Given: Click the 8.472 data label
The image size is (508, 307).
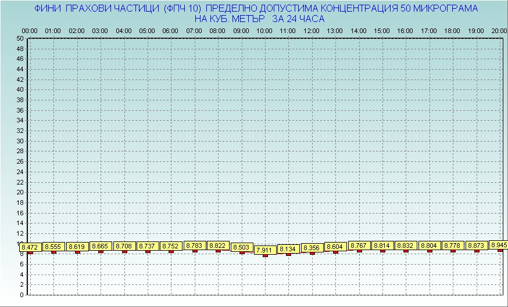Looking at the screenshot, I should (30, 247).
